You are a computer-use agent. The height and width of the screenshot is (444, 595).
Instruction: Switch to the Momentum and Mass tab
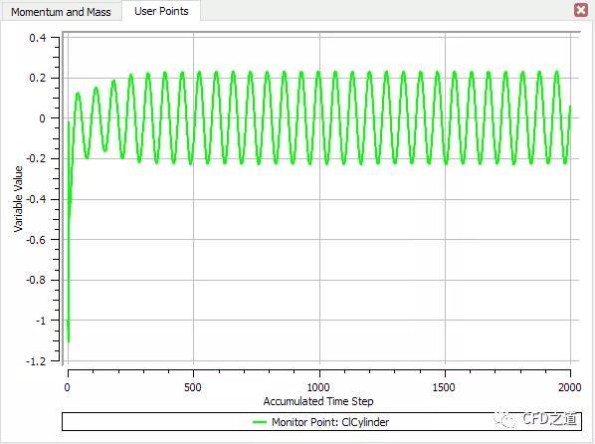[61, 12]
